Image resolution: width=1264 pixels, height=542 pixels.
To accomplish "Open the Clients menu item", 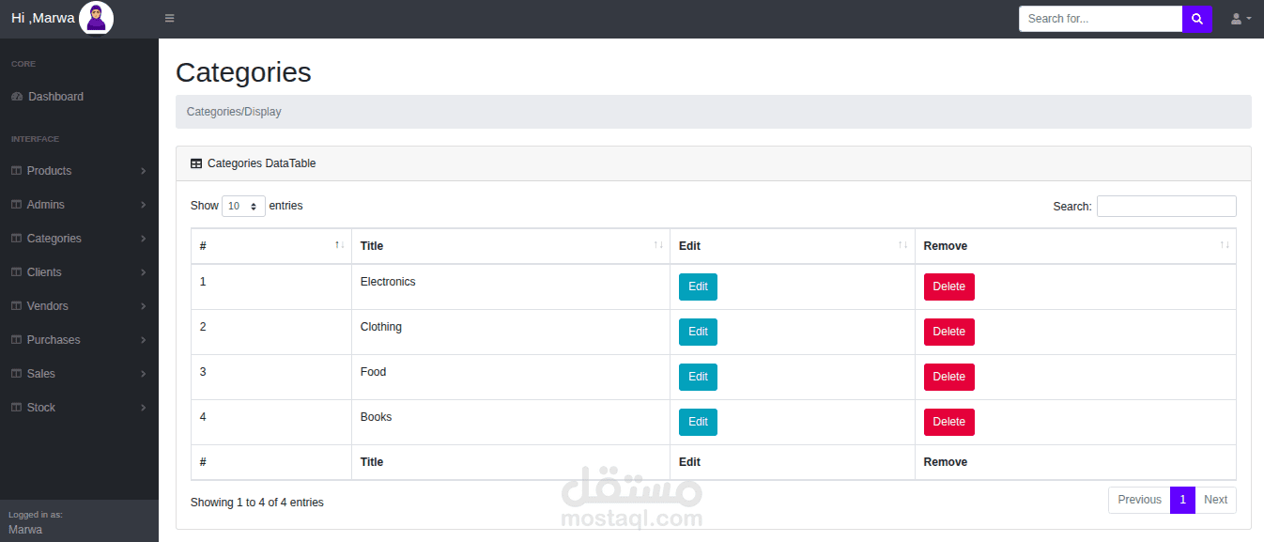I will click(79, 272).
